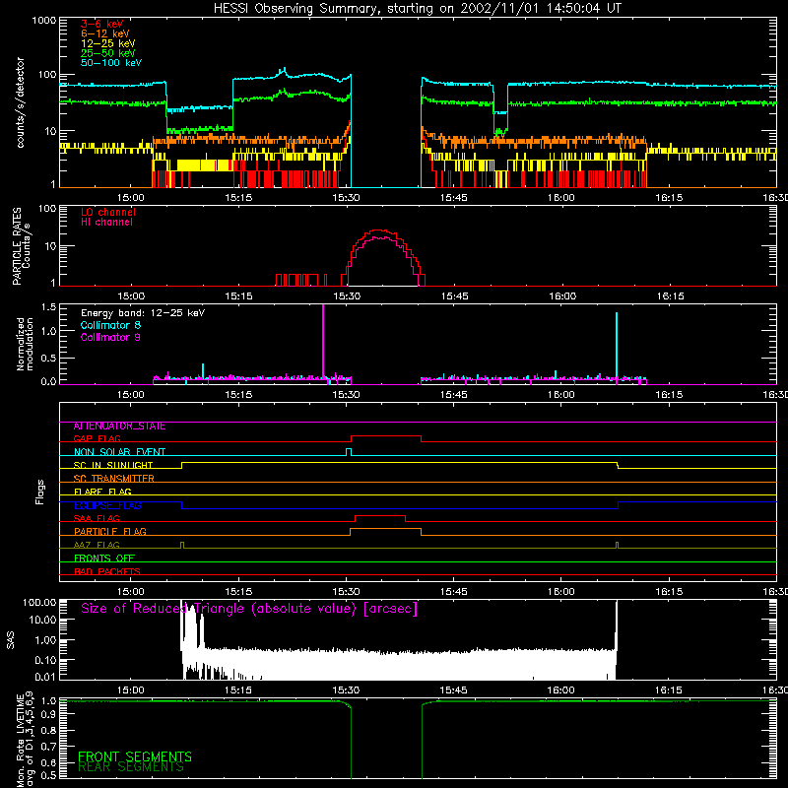Screen dimensions: 788x788
Task: Click the raised SAA_FLAG step segment
Action: [380, 516]
